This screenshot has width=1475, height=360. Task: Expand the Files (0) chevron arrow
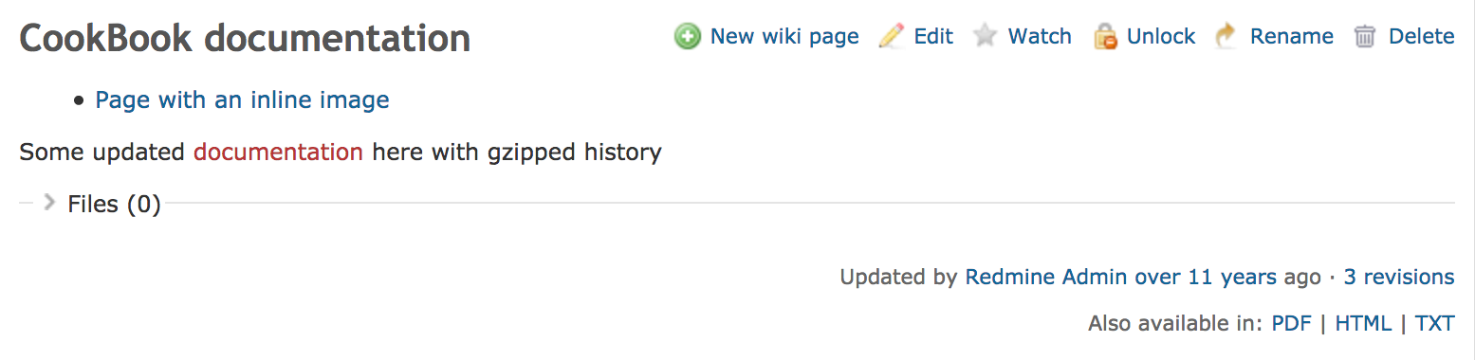click(50, 203)
